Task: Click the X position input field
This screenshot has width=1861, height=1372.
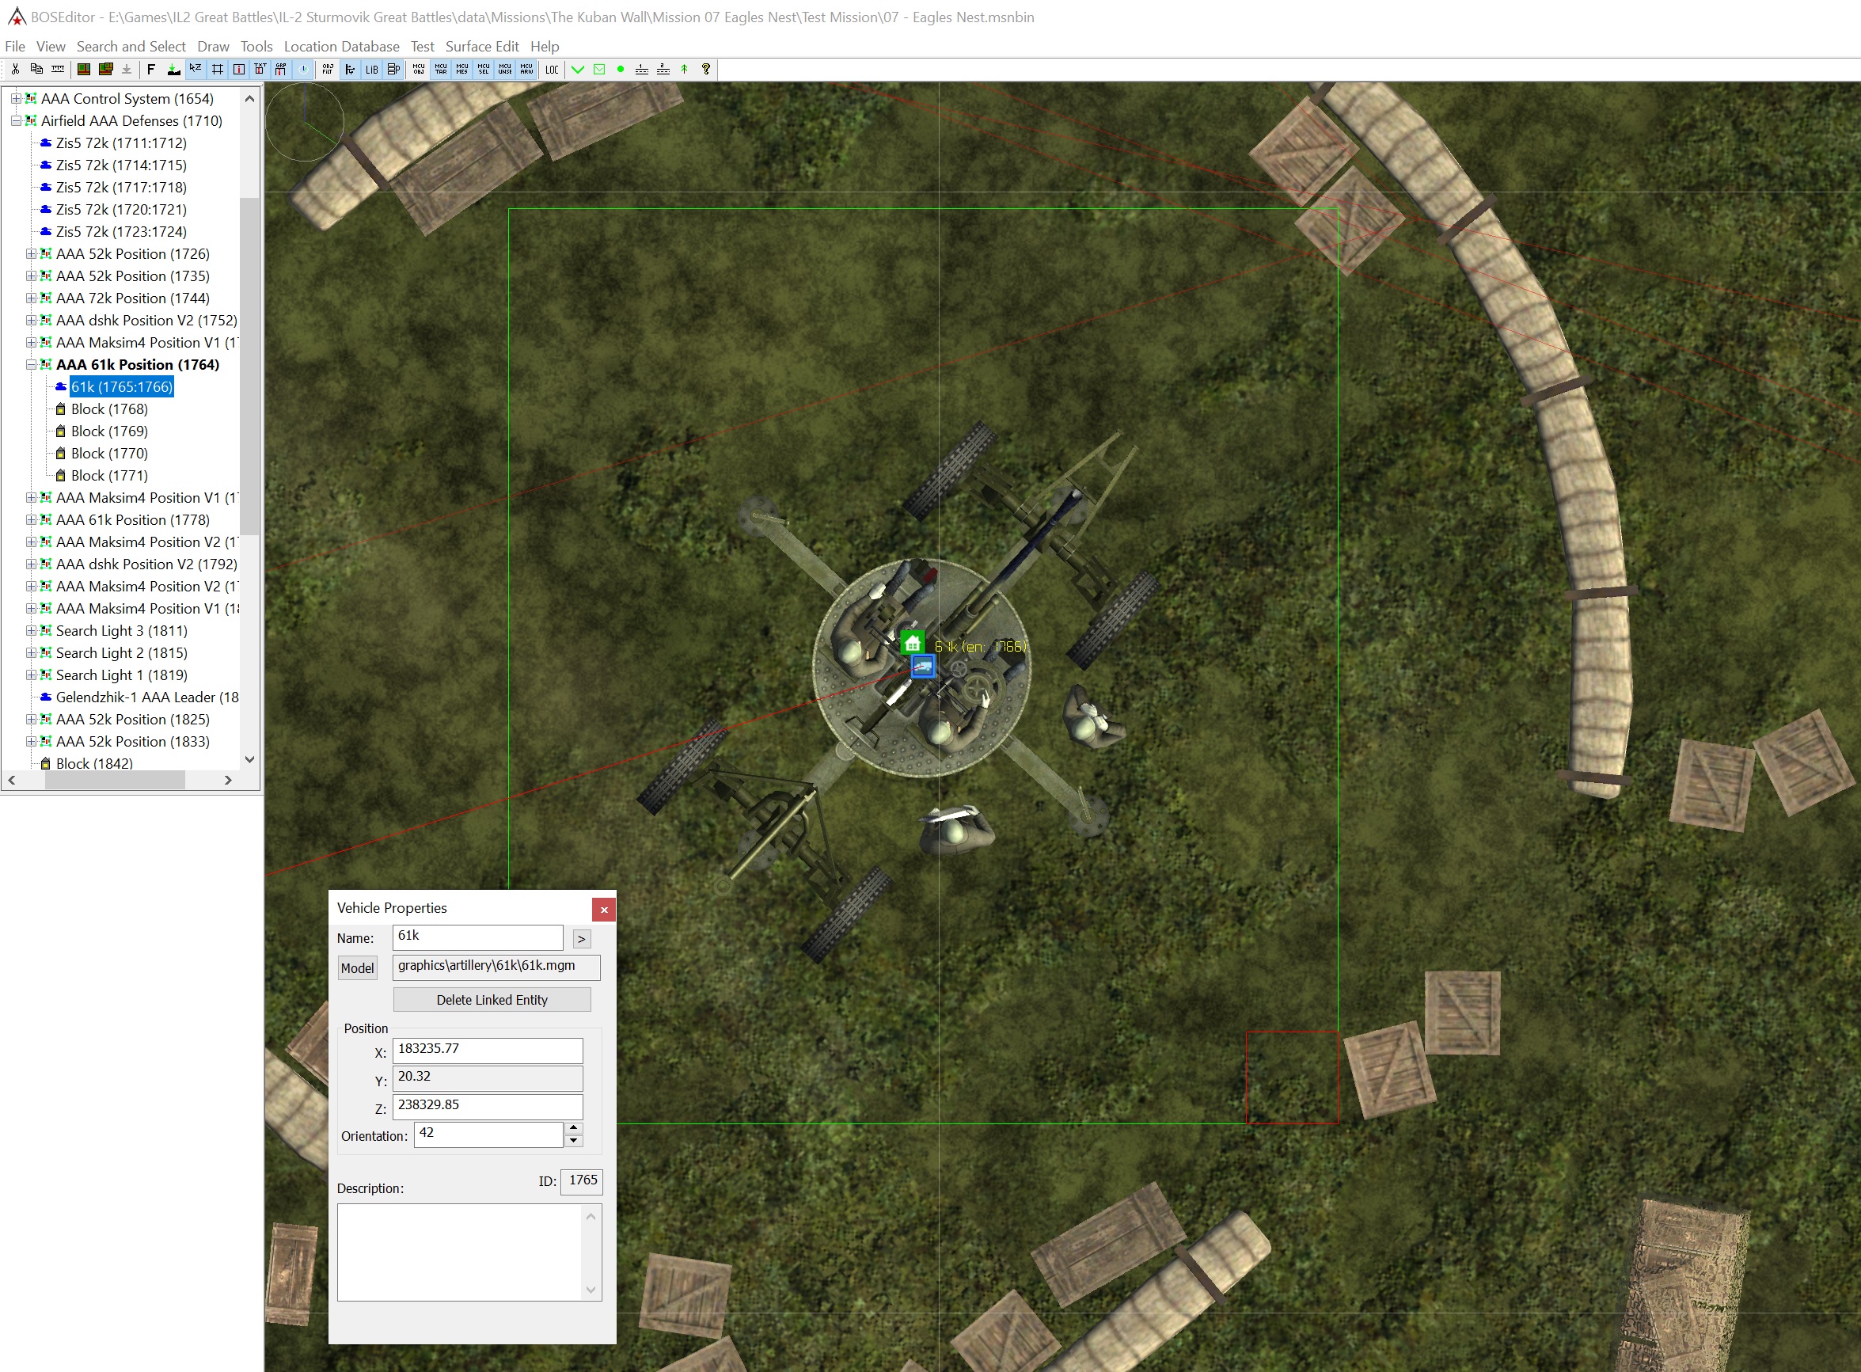Action: coord(488,1051)
